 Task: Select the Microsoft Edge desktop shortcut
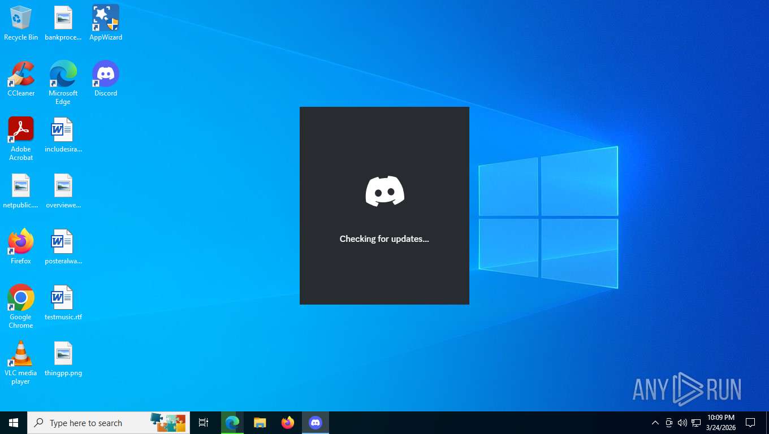point(63,83)
